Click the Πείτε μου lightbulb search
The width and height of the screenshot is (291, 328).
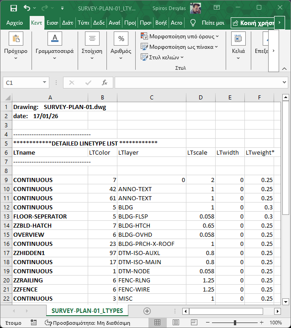point(207,23)
